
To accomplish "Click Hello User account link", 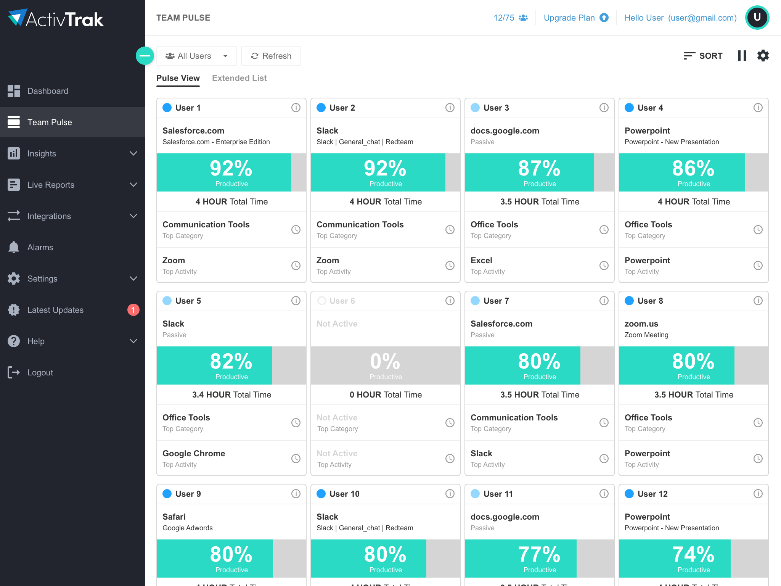I will coord(681,18).
